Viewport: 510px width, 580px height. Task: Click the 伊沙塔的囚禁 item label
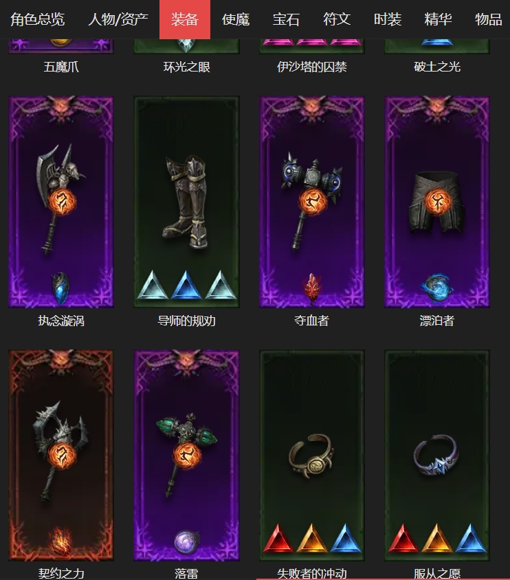pos(312,67)
